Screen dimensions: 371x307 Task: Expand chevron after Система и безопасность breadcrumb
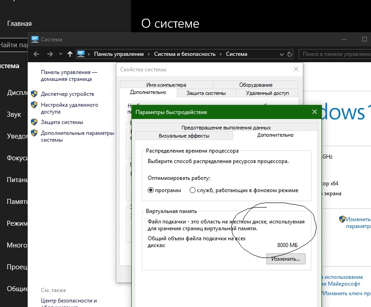coord(221,54)
